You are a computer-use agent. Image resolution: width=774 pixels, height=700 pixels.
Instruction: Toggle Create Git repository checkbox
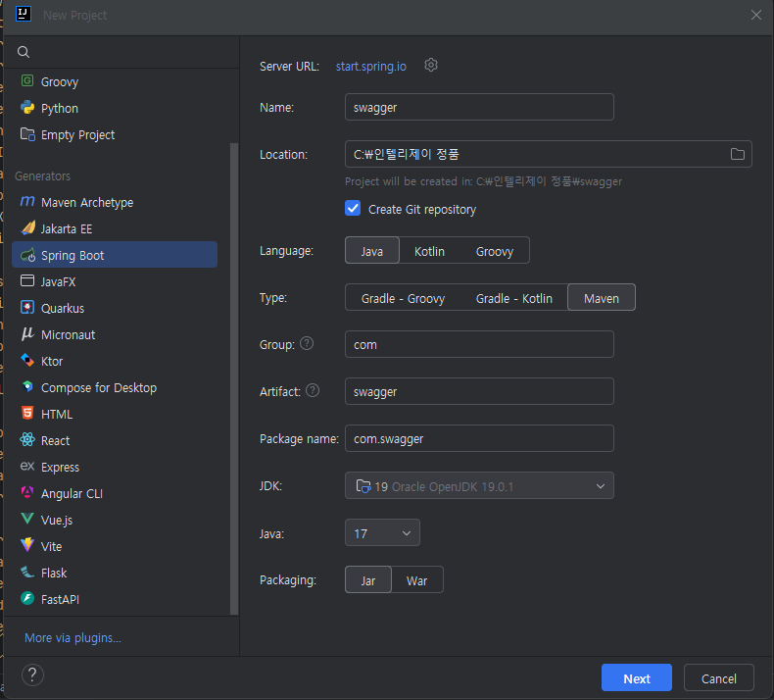point(353,209)
